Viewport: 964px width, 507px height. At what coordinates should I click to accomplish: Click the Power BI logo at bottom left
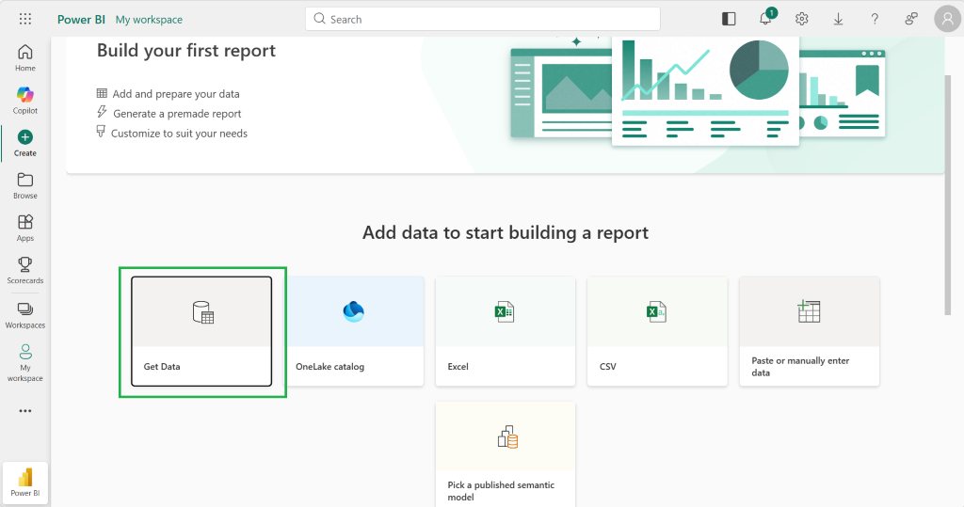pyautogui.click(x=25, y=483)
